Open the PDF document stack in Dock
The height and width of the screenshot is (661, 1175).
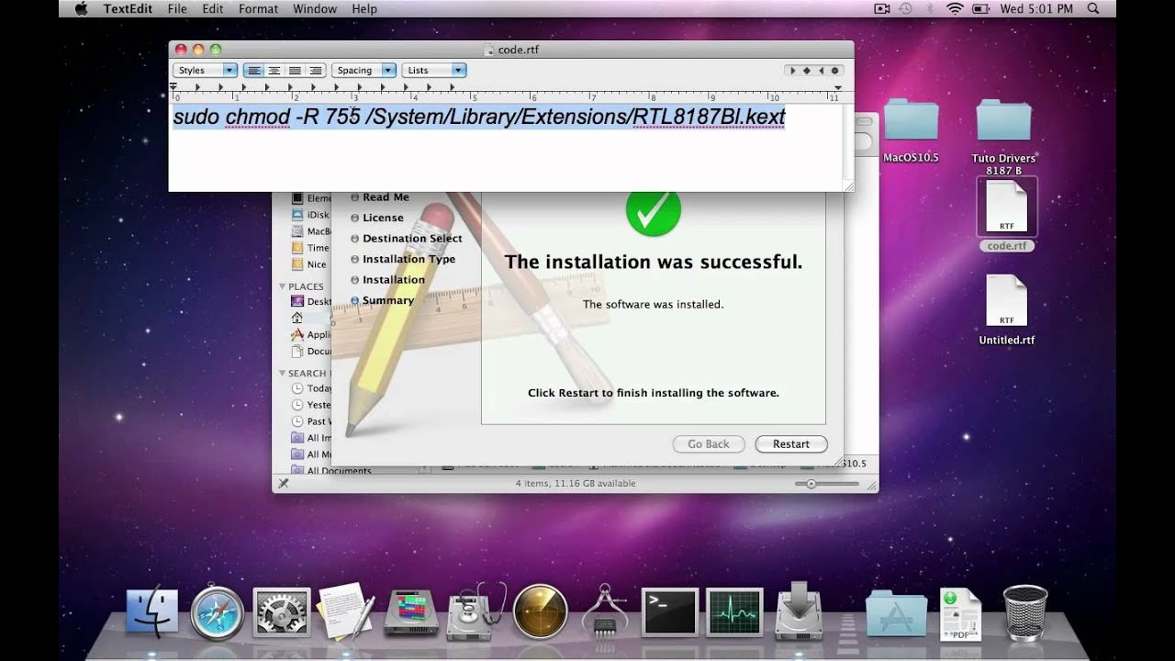960,614
